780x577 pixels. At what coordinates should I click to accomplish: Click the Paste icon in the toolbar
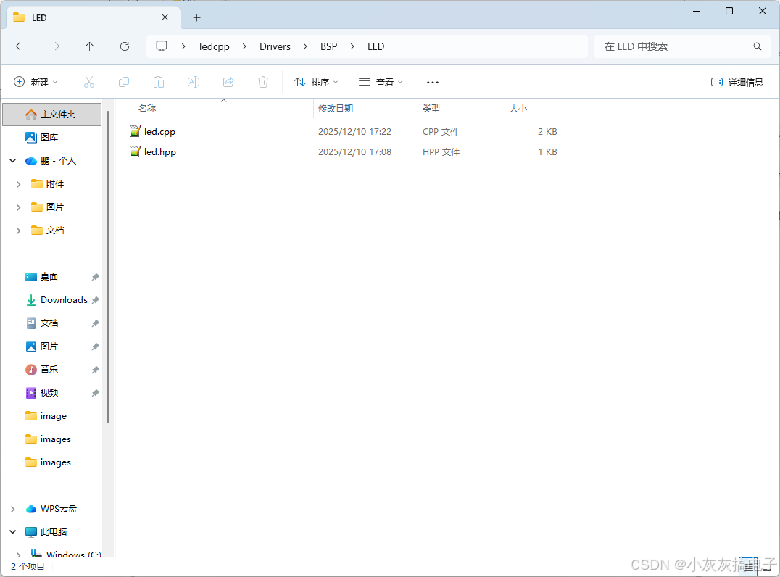(158, 82)
